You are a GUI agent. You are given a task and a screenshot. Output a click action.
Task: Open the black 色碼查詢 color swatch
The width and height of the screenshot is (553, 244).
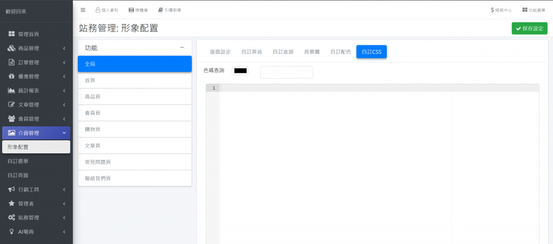(x=240, y=71)
